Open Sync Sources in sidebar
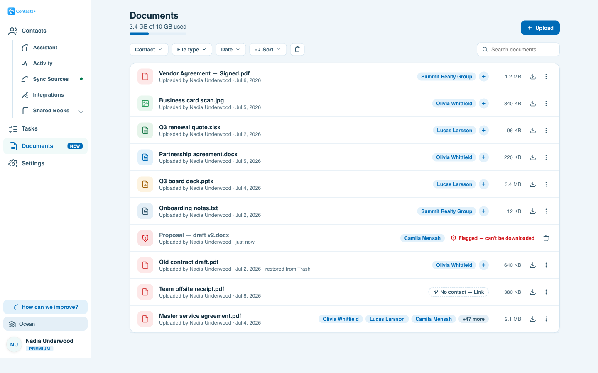Image resolution: width=598 pixels, height=373 pixels. pyautogui.click(x=52, y=79)
